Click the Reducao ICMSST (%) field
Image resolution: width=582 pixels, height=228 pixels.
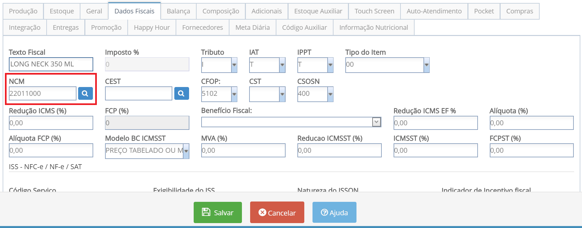click(x=339, y=150)
